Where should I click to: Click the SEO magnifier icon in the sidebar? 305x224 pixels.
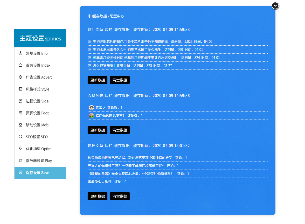click(x=20, y=137)
